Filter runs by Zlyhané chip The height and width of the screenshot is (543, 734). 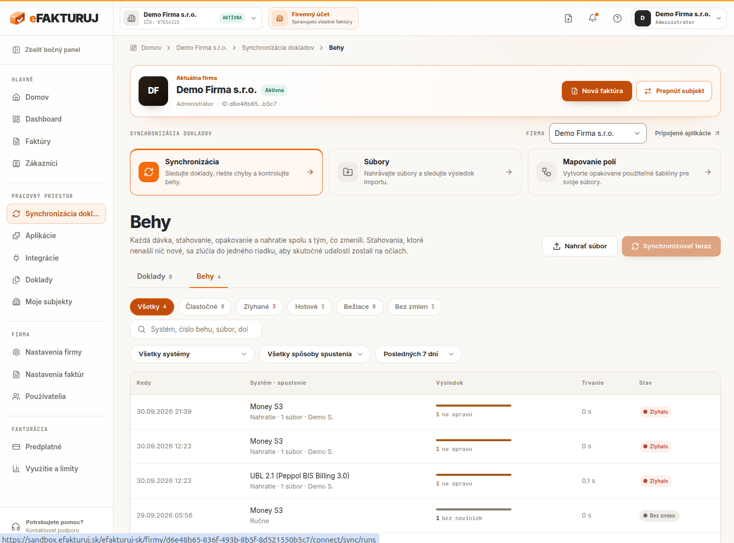click(x=259, y=307)
